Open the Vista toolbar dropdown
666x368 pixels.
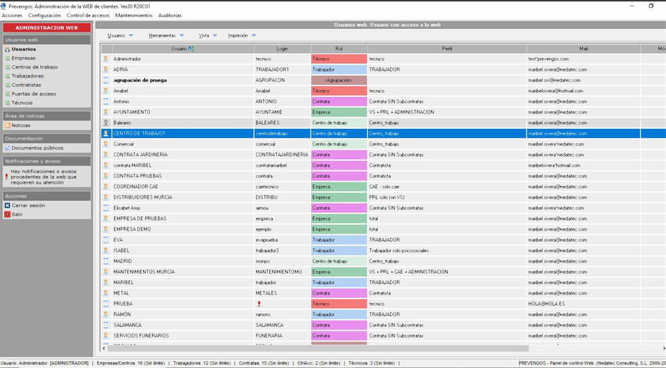214,35
